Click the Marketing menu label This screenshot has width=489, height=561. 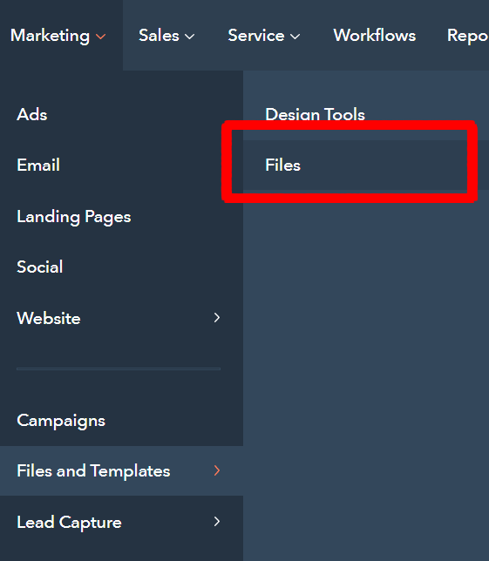coord(50,36)
